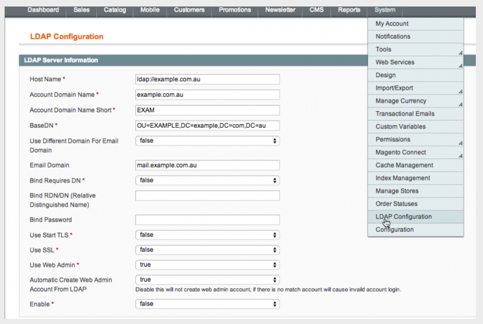483x324 pixels.
Task: Open Configuration in System menu
Action: 415,230
